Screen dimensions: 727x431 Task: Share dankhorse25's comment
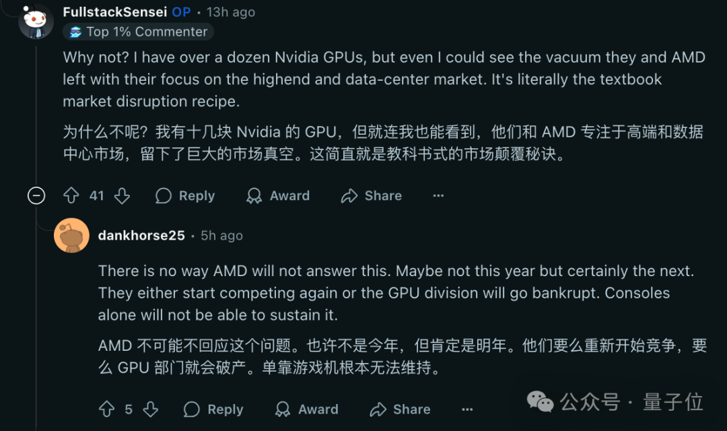400,409
